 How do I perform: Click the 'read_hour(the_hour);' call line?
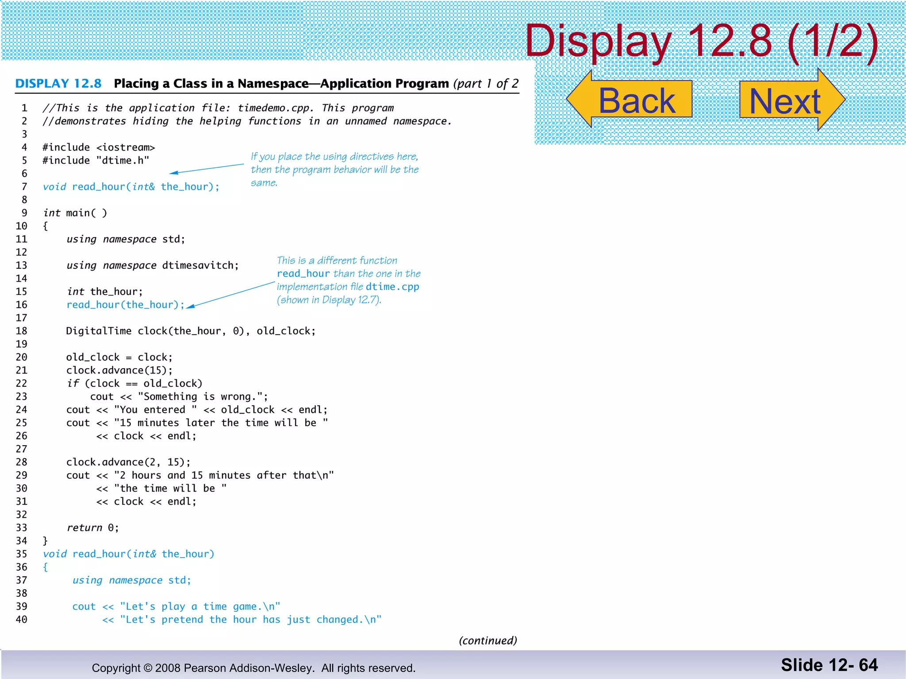coord(126,305)
